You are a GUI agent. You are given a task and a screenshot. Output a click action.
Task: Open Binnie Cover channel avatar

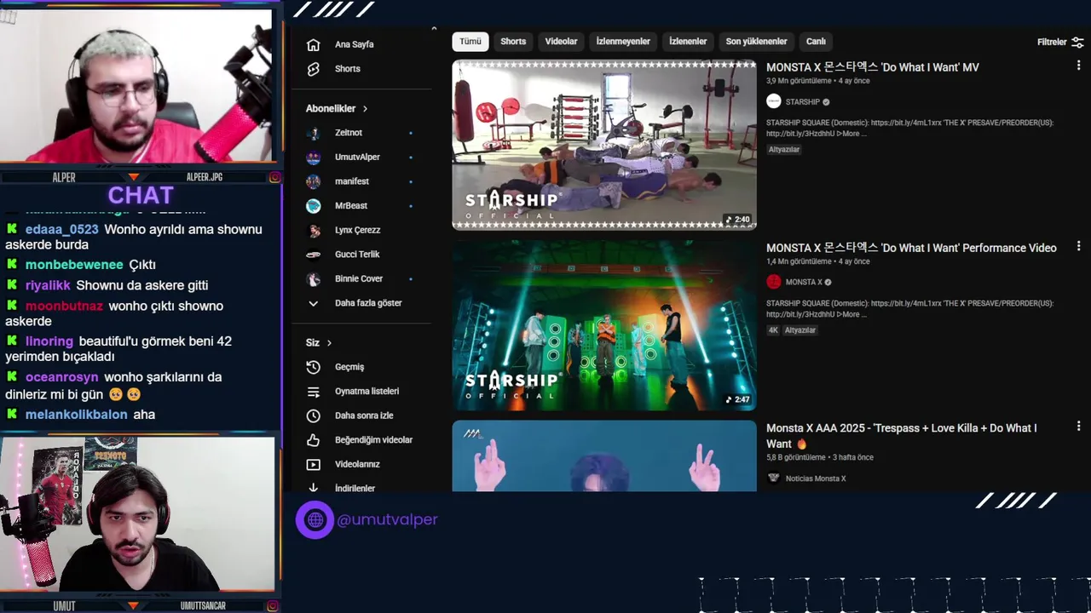pos(314,279)
